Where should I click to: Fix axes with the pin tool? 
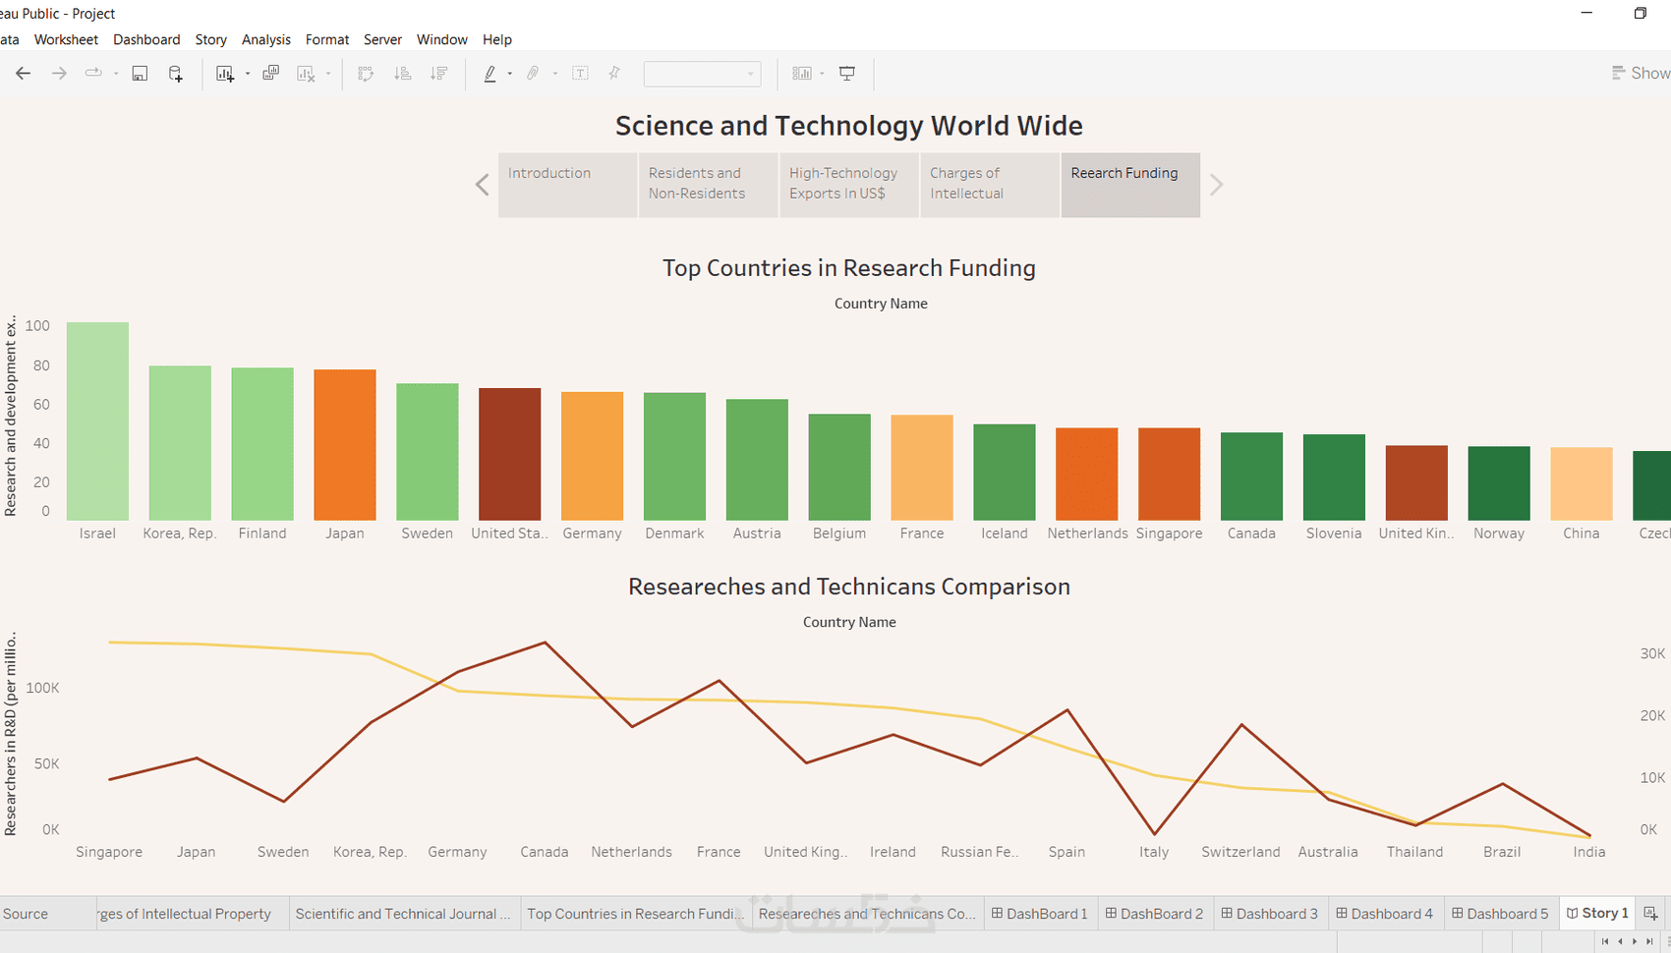click(613, 73)
